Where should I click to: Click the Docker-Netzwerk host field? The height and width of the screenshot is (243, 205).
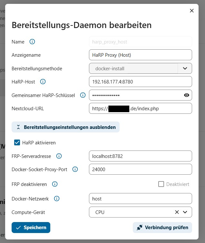click(140, 199)
